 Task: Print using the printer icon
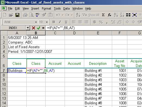coord(25,15)
